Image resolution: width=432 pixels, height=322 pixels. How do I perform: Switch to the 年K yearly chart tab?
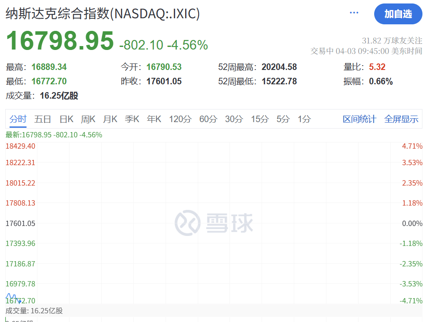154,119
